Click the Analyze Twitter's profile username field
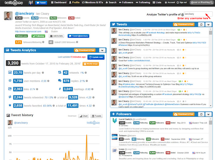 pyautogui.click(x=198, y=14)
